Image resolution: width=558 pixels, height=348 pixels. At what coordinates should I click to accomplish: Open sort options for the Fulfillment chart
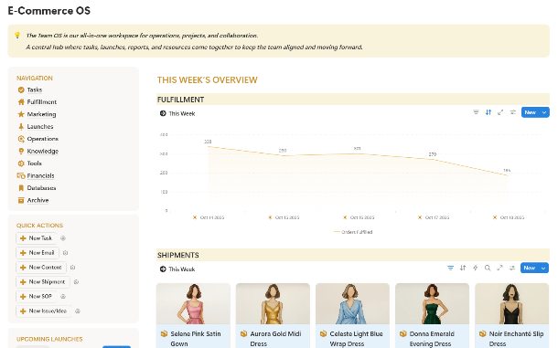coord(488,112)
